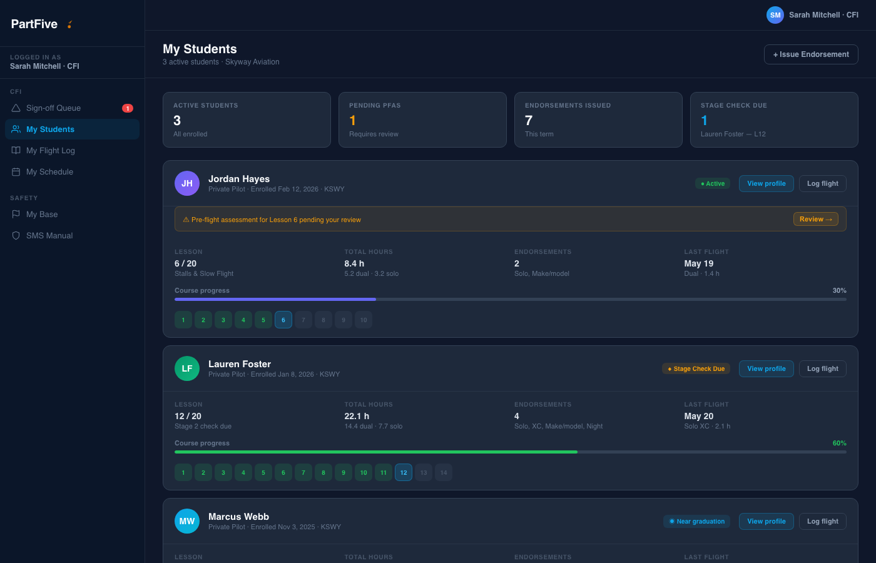View profile for Lauren Foster
This screenshot has width=876, height=563.
pos(766,368)
